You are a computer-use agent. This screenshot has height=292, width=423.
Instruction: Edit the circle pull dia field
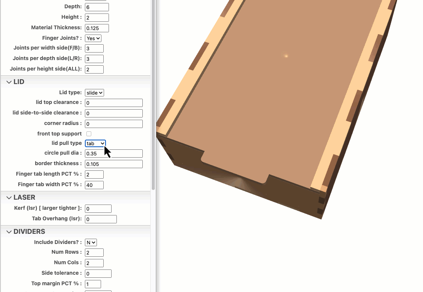pos(114,154)
